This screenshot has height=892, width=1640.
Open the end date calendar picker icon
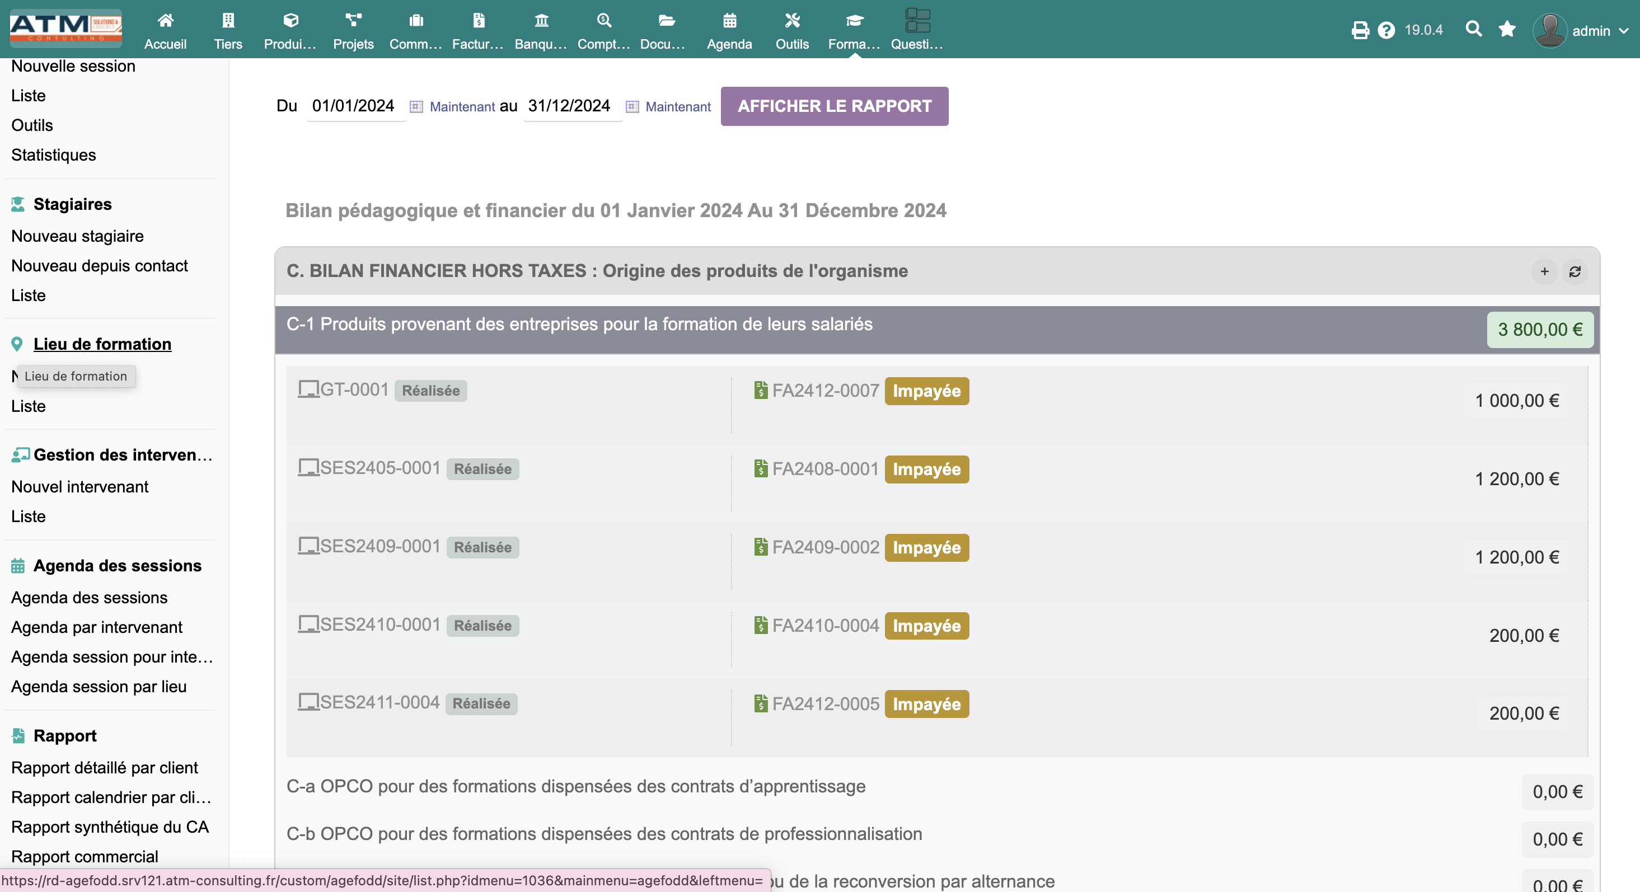[x=631, y=106]
